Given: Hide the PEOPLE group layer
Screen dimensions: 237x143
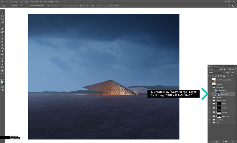Looking at the screenshot, I should click(209, 97).
